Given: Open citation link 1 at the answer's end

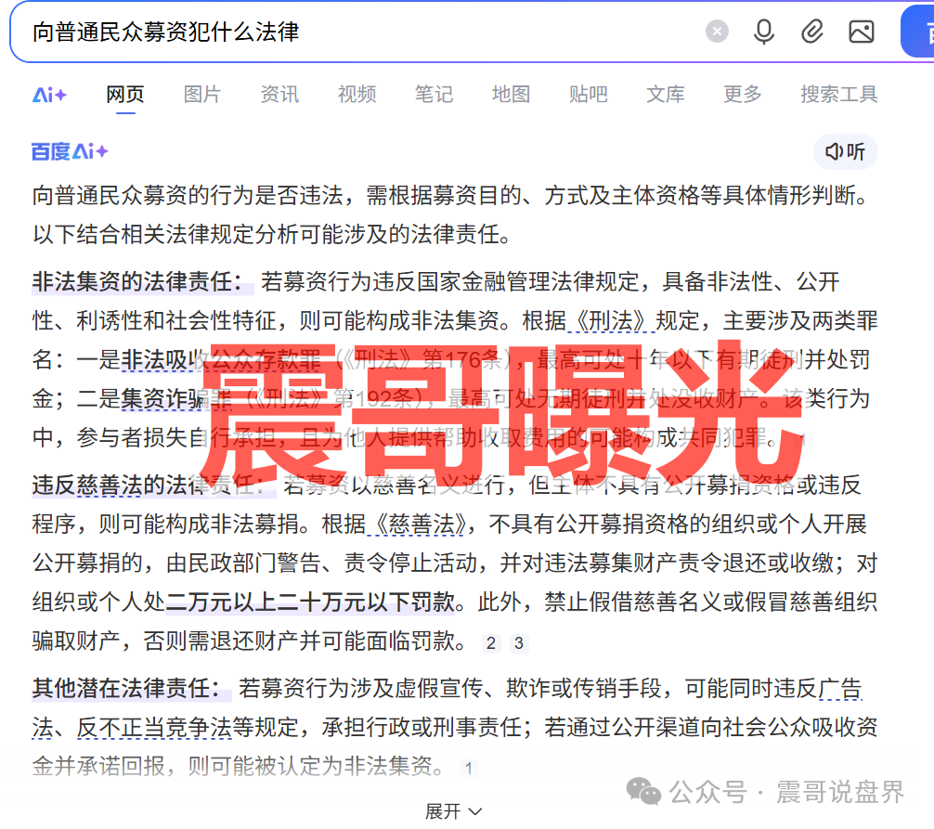Looking at the screenshot, I should (x=470, y=769).
